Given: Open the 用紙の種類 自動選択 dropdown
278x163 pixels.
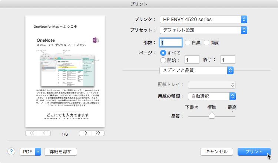Looking at the screenshot, I should (x=212, y=96).
